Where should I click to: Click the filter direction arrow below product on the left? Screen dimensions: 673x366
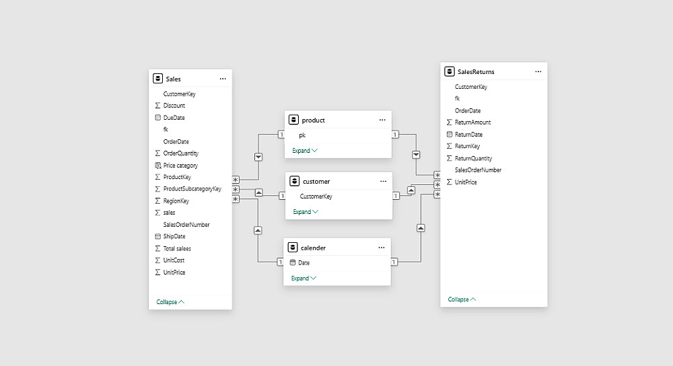[258, 157]
